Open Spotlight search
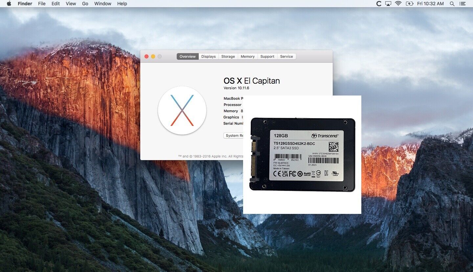This screenshot has width=473, height=272. [x=452, y=4]
